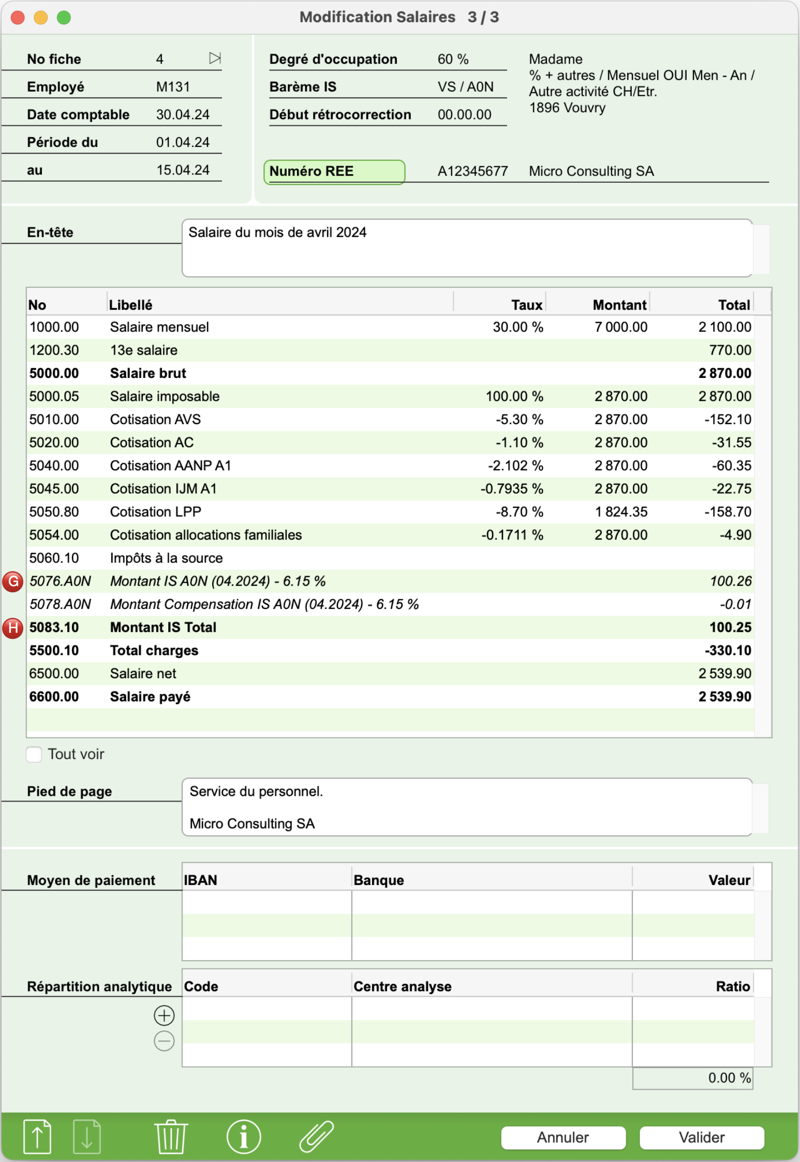Go to previous record with up-arrow icon

click(37, 1137)
